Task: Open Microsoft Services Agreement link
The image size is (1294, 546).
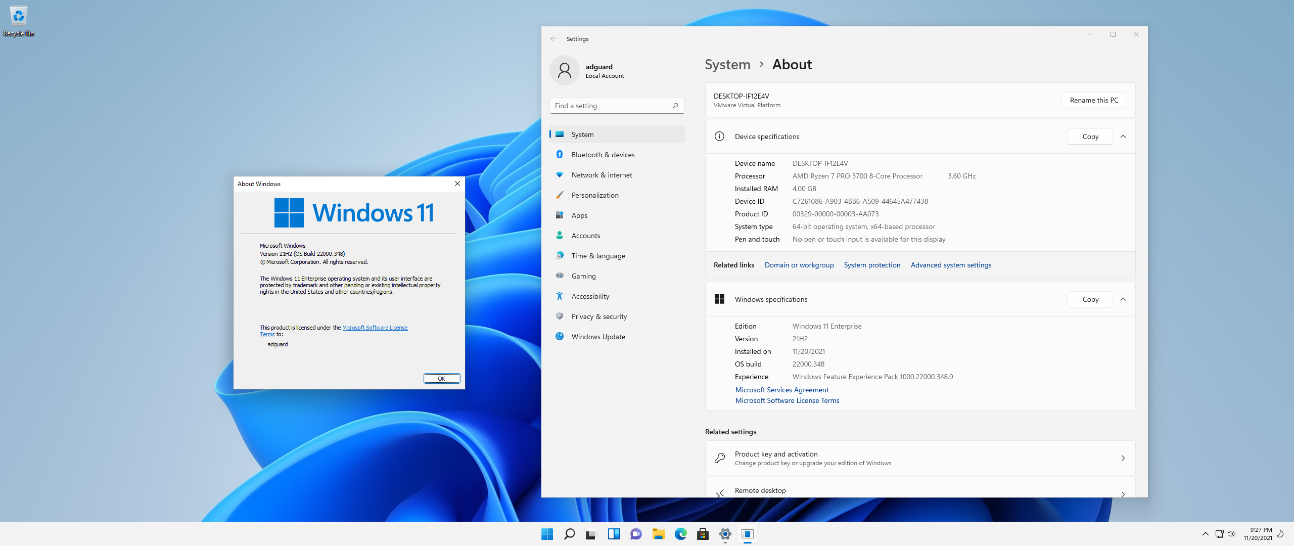Action: pyautogui.click(x=782, y=390)
